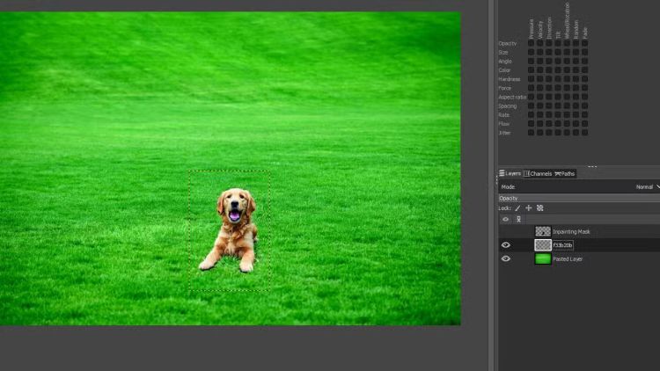Click the green Pasted Layer thumbnail
Screen dimensions: 660x371
(x=543, y=259)
